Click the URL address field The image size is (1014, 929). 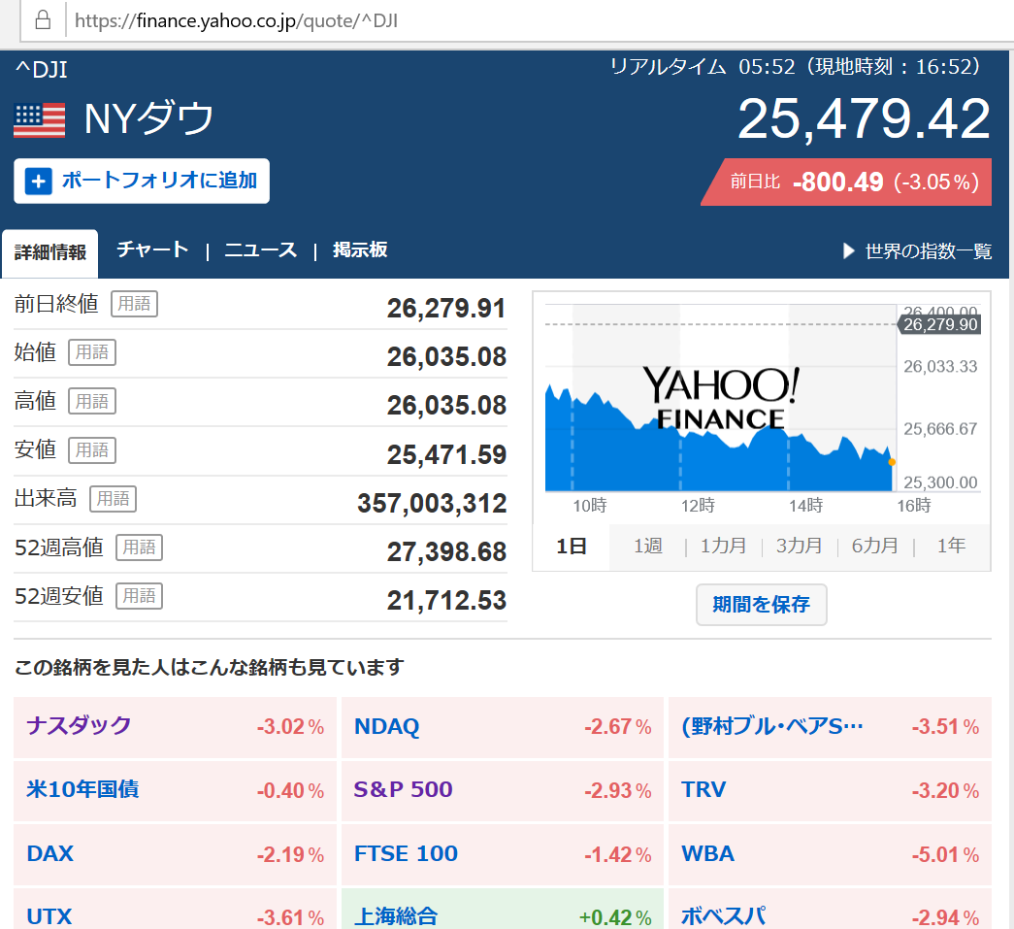pos(537,20)
